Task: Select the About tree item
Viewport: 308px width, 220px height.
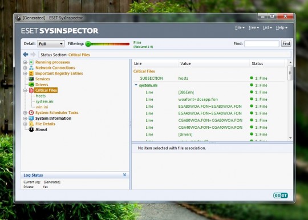Action: point(41,129)
